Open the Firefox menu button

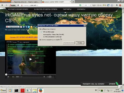tap(5, 1)
